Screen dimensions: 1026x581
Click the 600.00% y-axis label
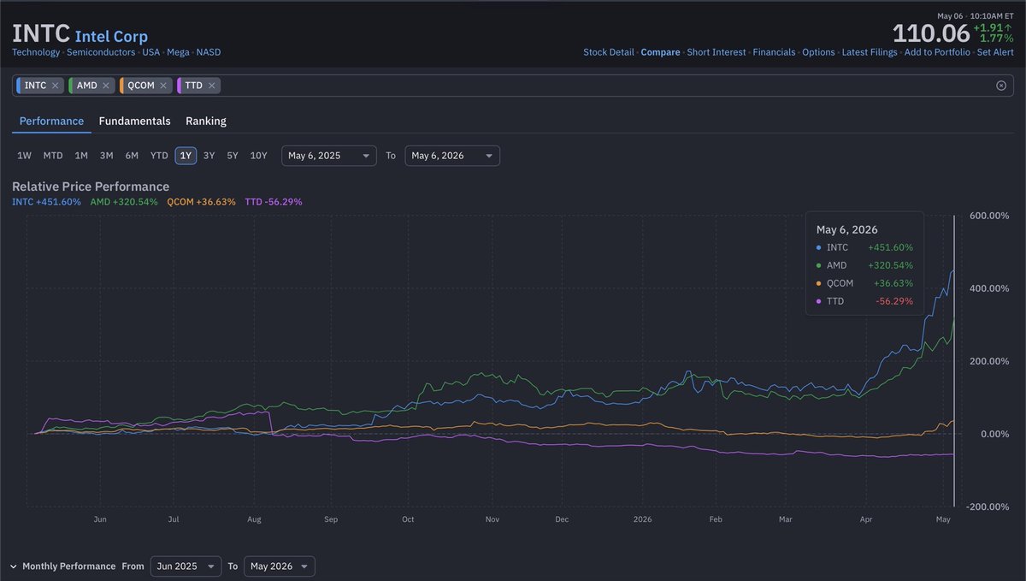pos(988,216)
